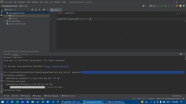Open Search Everywhere magnifier icon
186x104 pixels.
(x=177, y=6)
